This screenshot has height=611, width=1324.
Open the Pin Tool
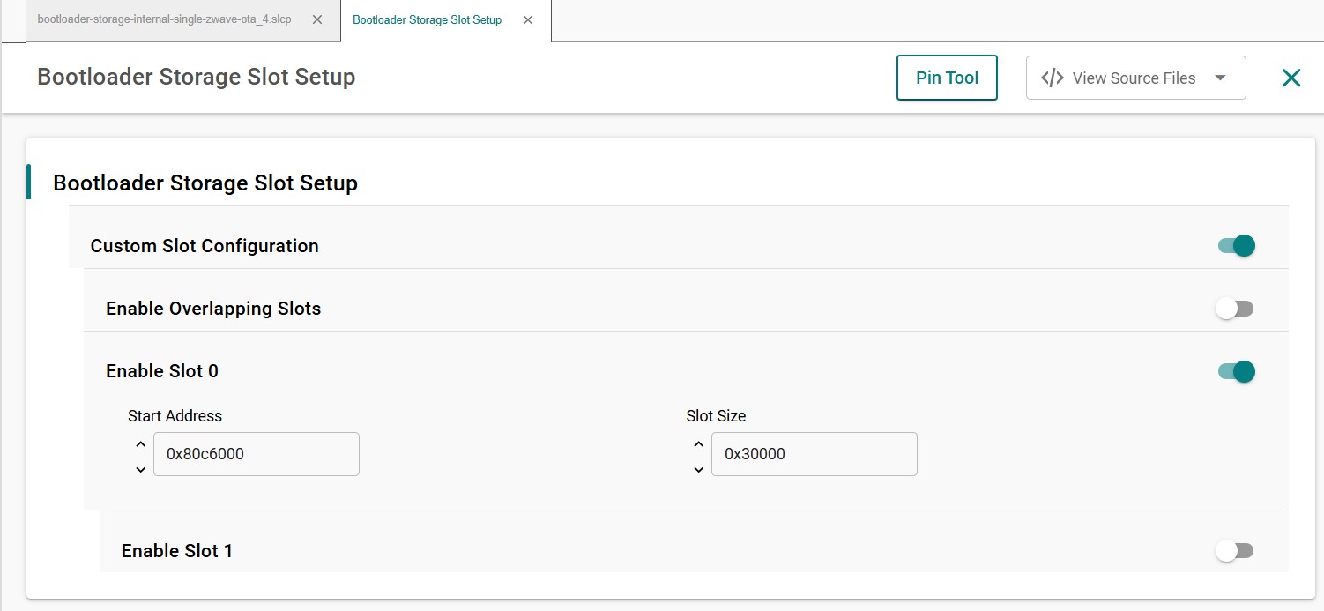point(947,78)
